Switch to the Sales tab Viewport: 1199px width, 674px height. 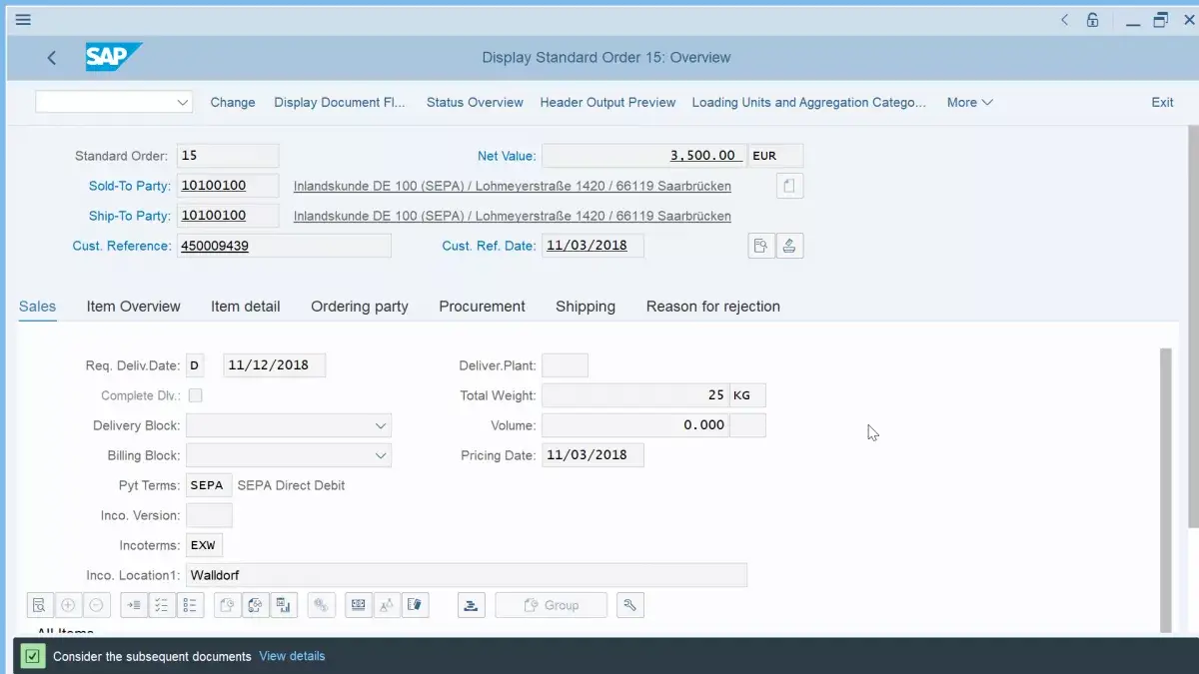pyautogui.click(x=38, y=307)
